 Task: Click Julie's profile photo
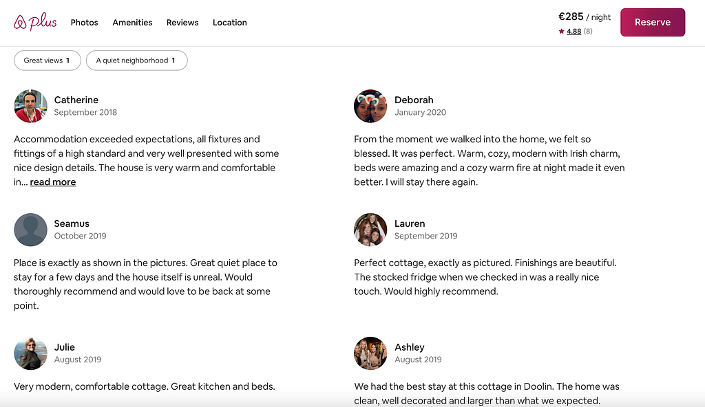[30, 353]
